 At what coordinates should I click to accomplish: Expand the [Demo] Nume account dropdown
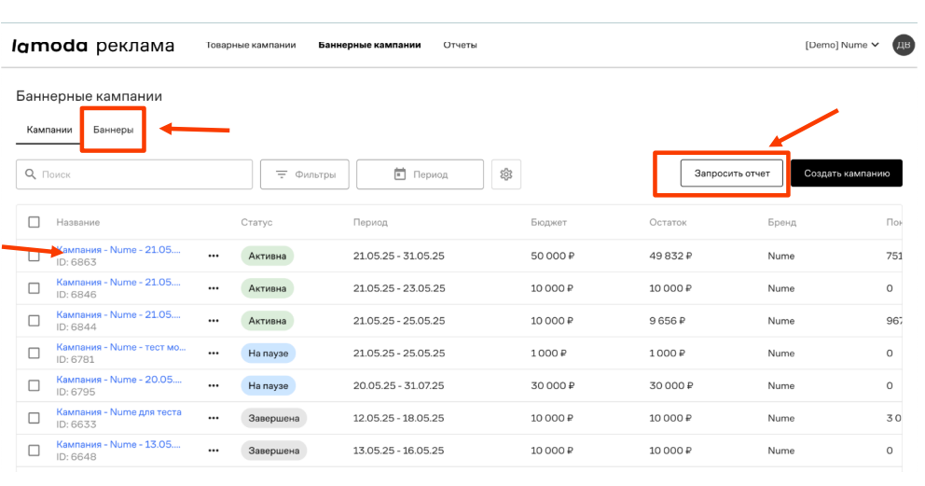tap(842, 45)
